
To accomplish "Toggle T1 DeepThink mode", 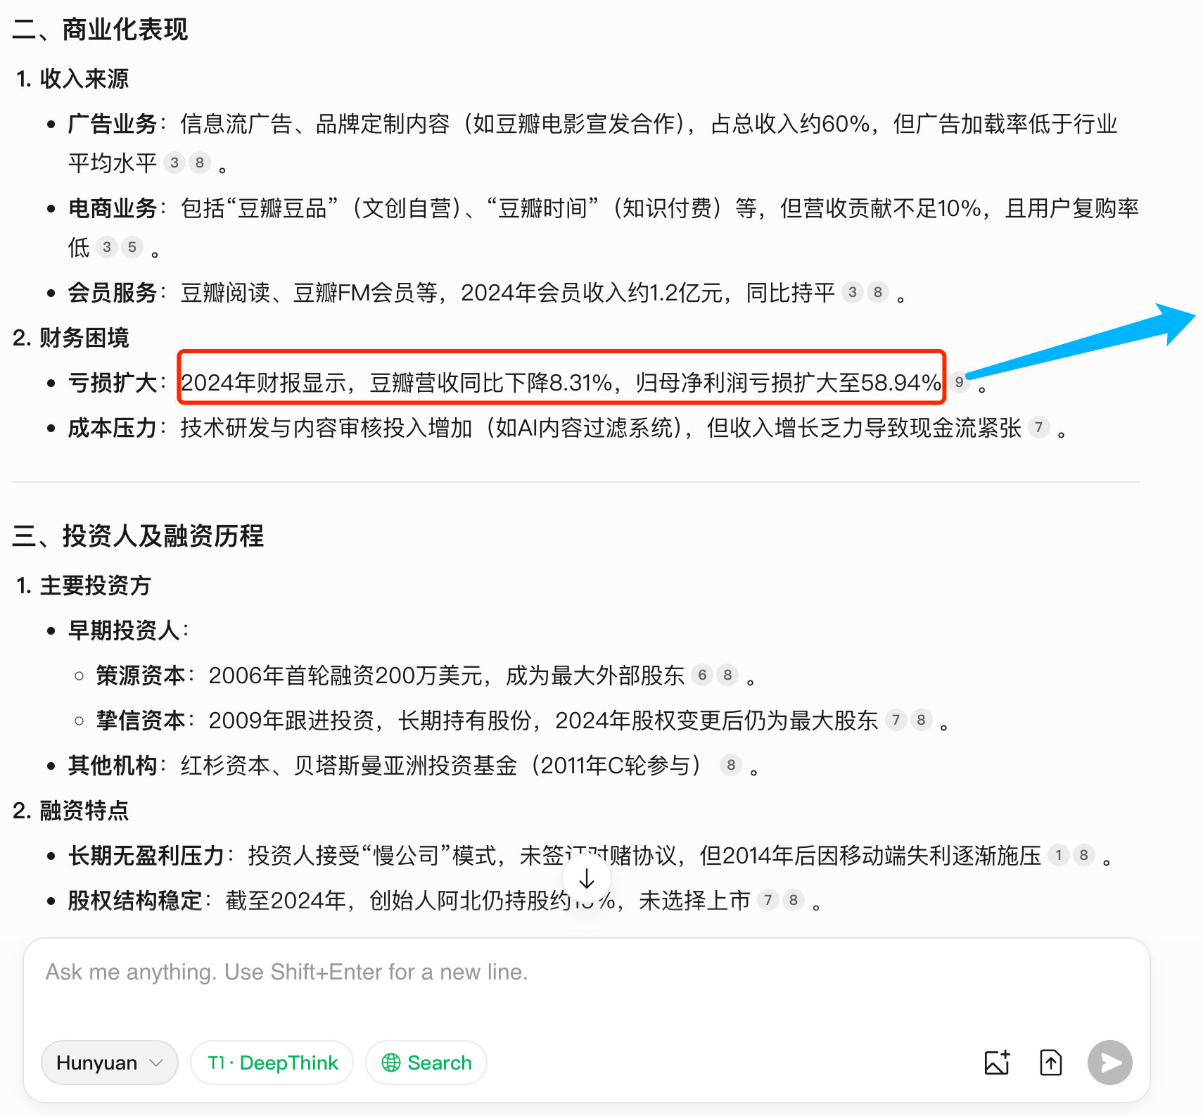I will pos(272,1063).
